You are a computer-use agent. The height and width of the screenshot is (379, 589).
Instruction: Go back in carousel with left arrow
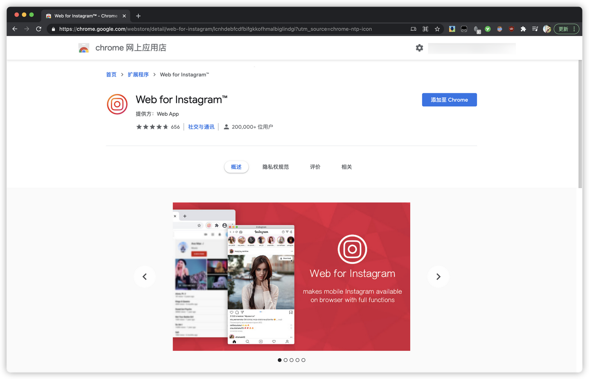coord(144,276)
